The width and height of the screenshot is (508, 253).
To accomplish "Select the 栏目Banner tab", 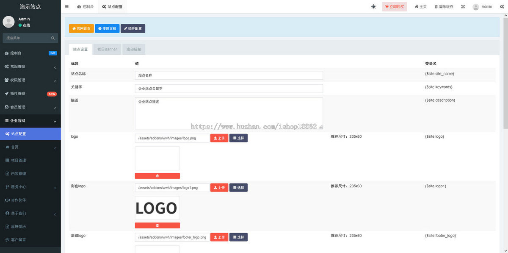I will 107,49.
